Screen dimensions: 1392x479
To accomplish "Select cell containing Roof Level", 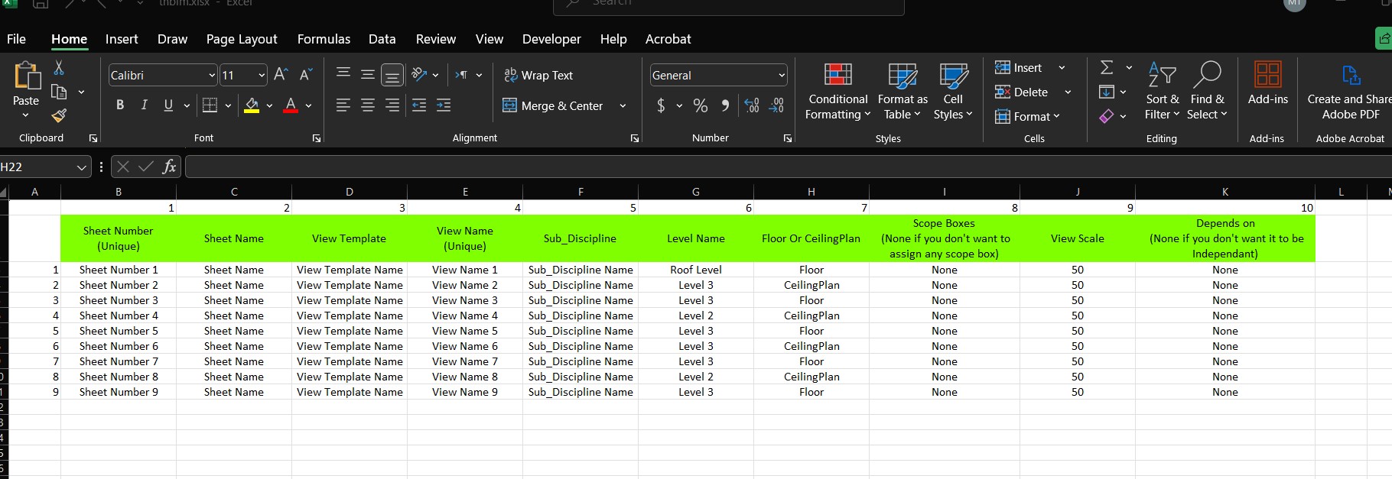I will 696,270.
